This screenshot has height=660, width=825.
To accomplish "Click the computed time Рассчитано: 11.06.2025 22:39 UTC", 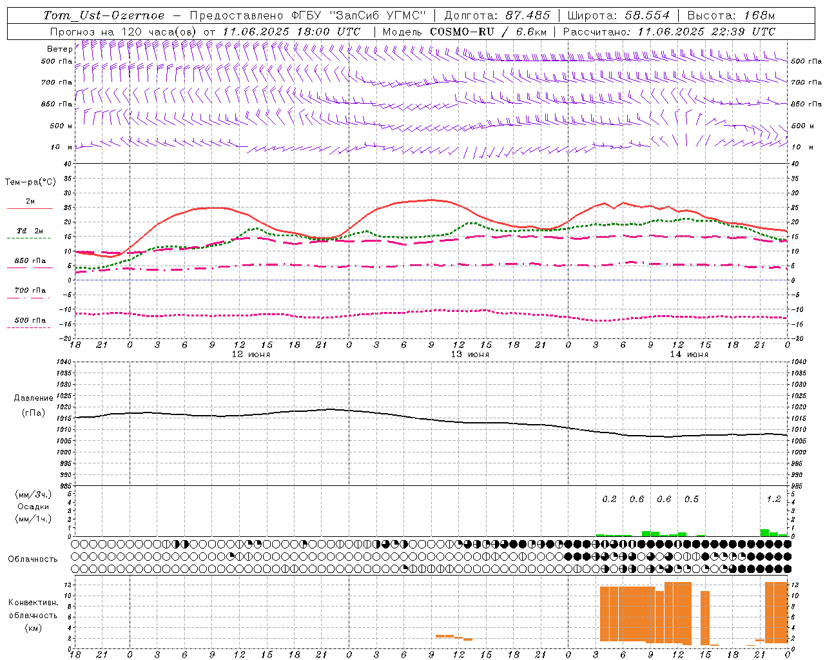I will pos(669,32).
